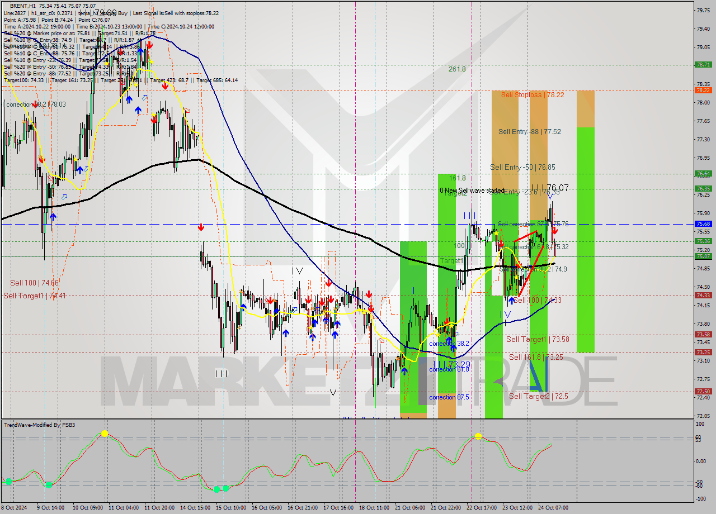Click the blue 75.68 price tag
This screenshot has width=716, height=514.
[x=703, y=223]
